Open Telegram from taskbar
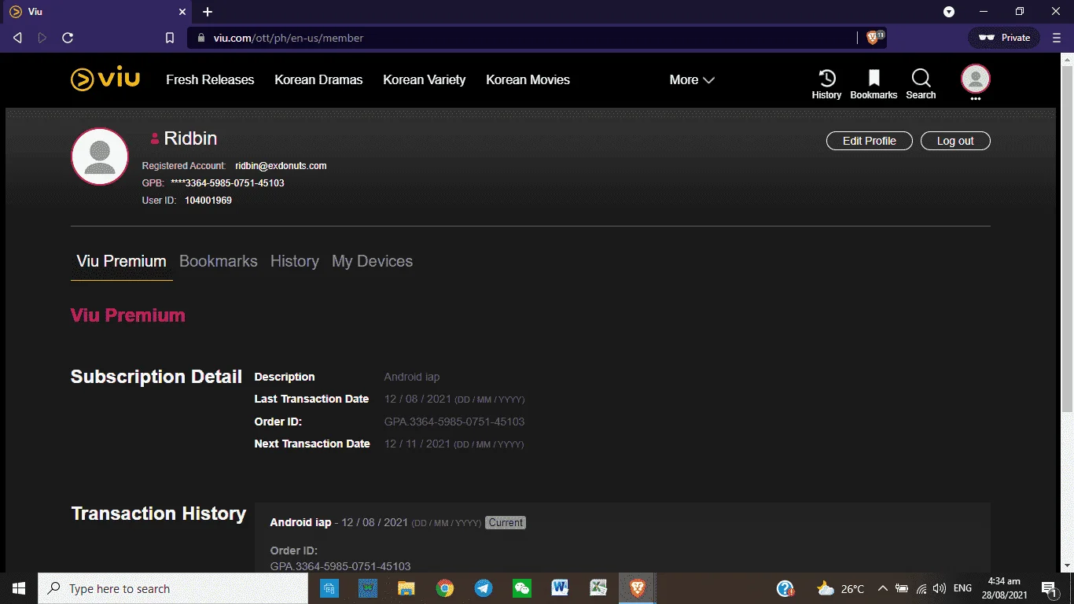Image resolution: width=1074 pixels, height=604 pixels. pos(484,588)
